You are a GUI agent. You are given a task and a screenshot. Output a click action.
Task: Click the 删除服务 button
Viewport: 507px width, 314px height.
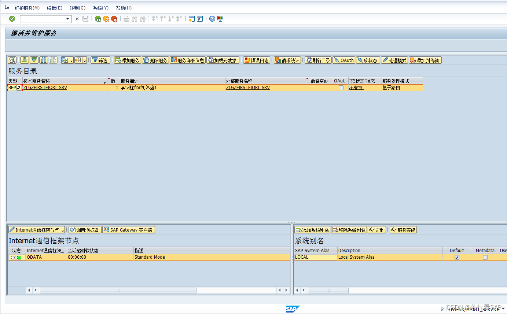[x=155, y=60]
